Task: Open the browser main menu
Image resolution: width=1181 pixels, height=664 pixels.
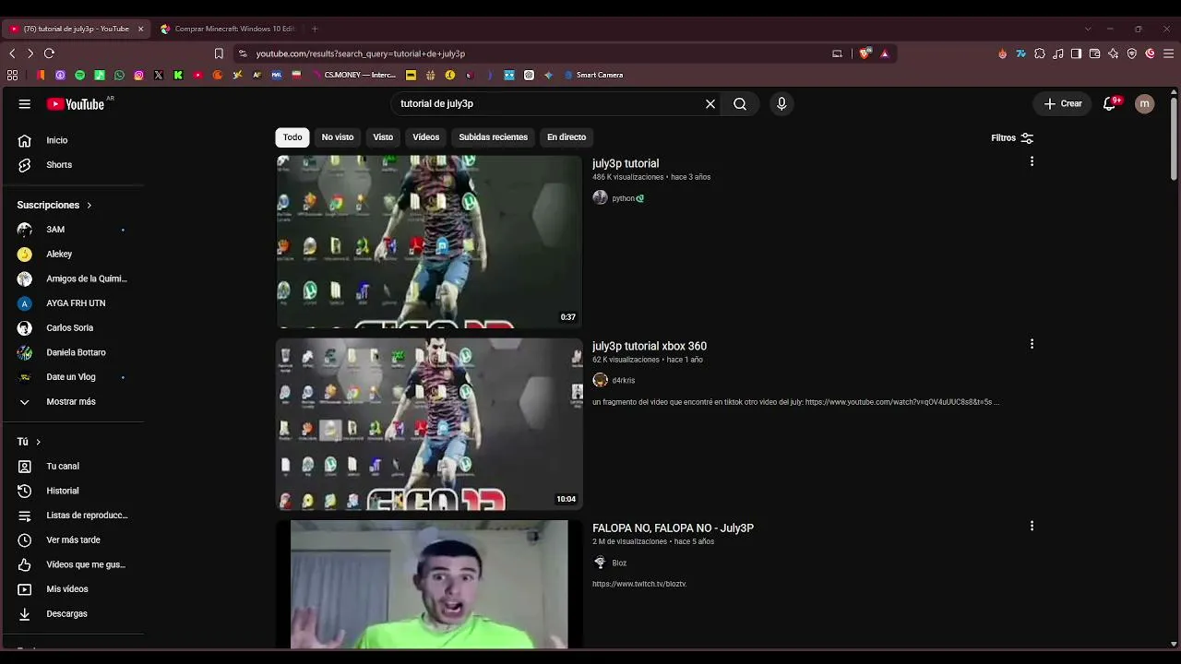Action: 1168,53
